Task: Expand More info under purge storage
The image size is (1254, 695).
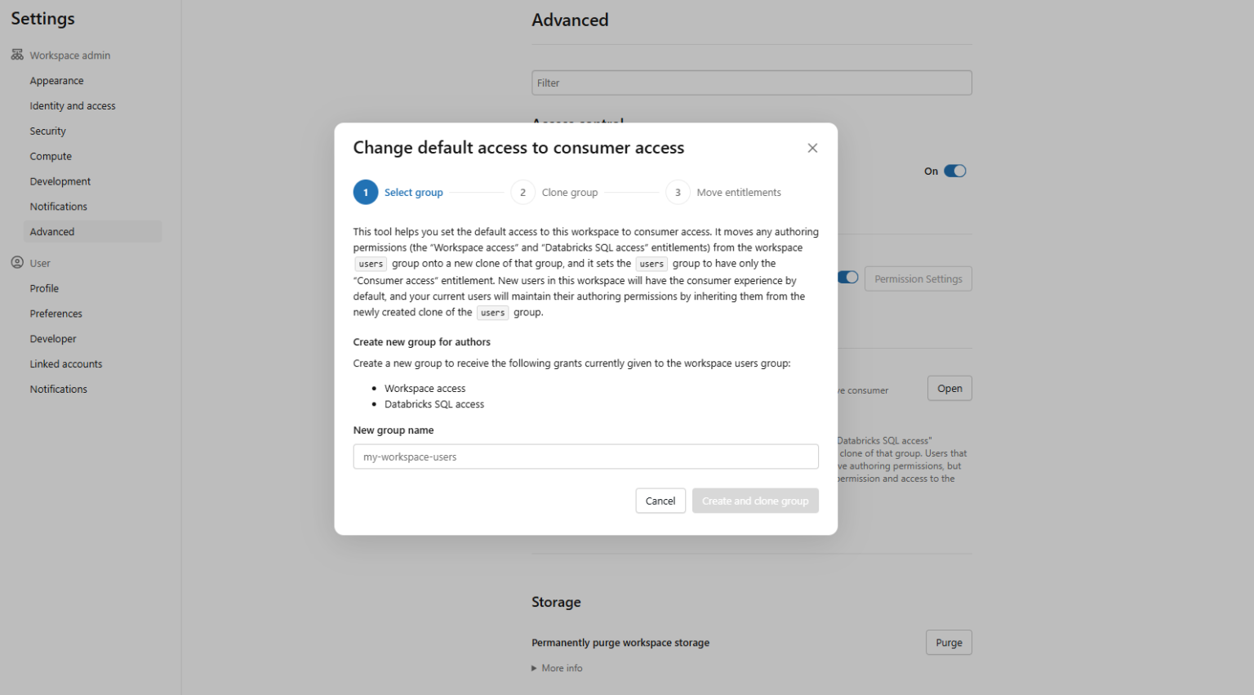Action: (x=558, y=668)
